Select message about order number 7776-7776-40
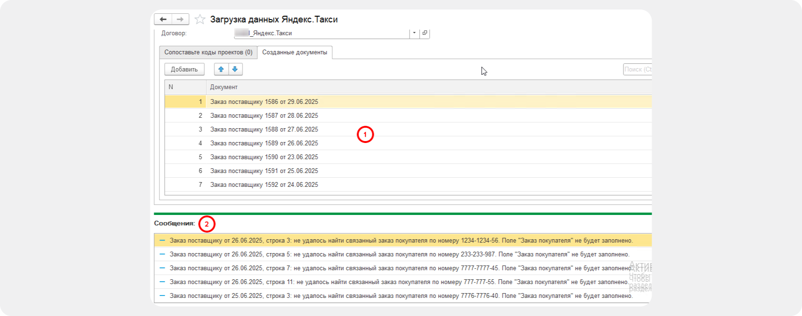 pos(402,296)
